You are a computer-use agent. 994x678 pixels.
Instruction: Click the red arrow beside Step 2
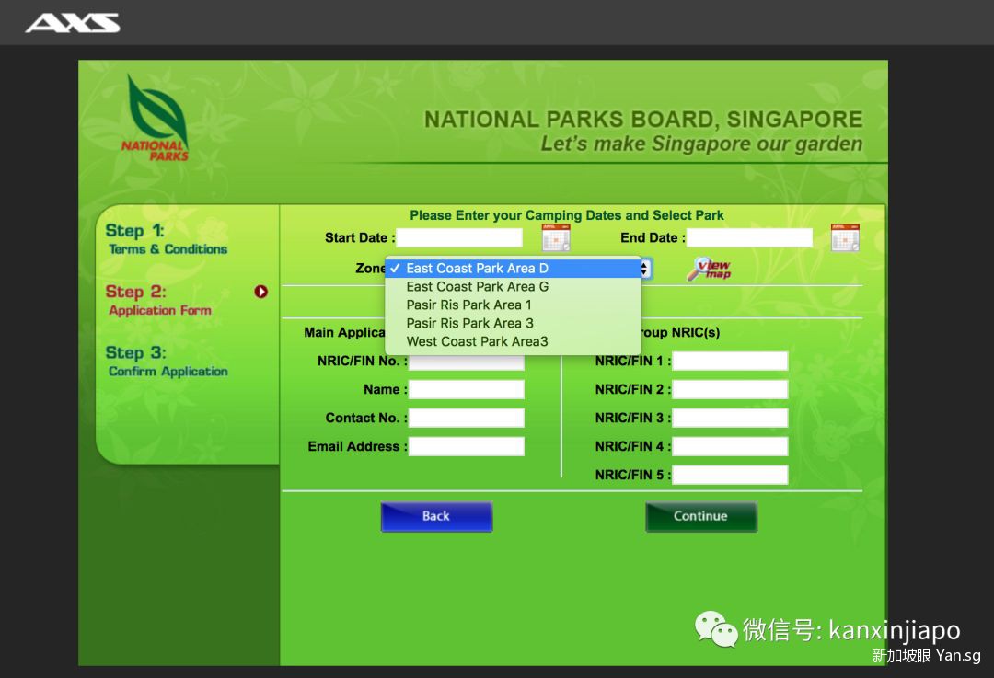click(260, 292)
